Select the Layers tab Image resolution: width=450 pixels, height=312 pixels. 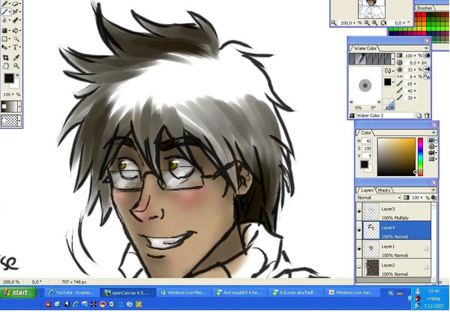tap(367, 190)
